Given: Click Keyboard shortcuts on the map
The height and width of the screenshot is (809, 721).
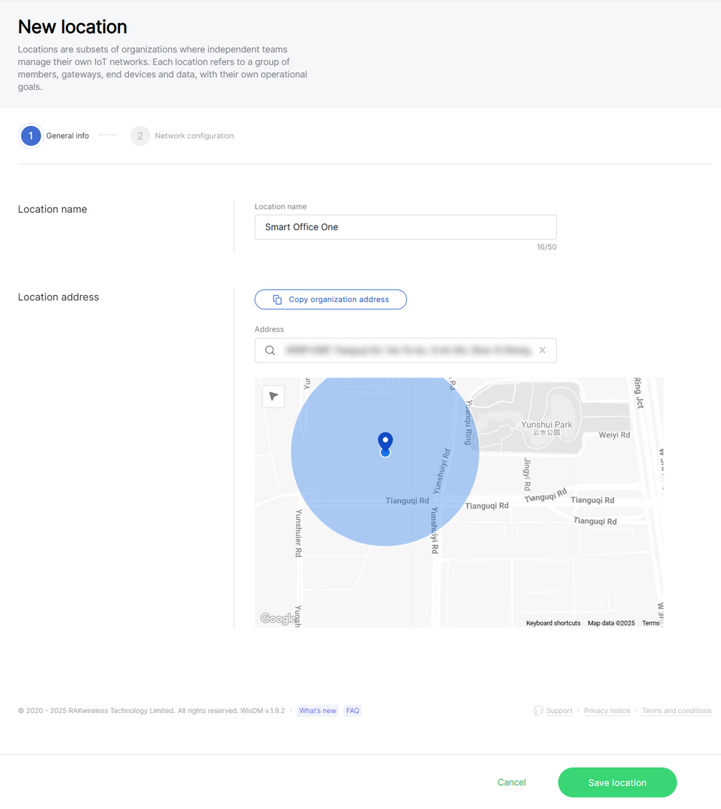Looking at the screenshot, I should [x=552, y=622].
